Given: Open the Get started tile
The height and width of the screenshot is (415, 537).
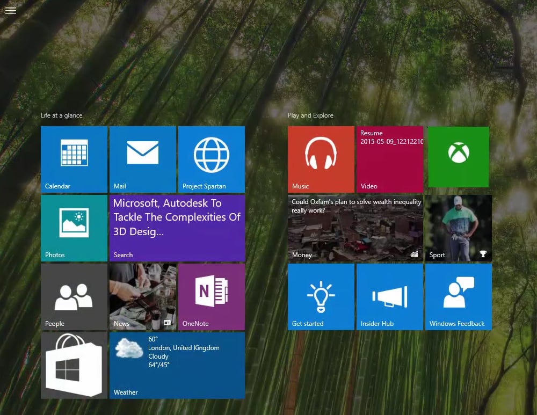Looking at the screenshot, I should 321,296.
